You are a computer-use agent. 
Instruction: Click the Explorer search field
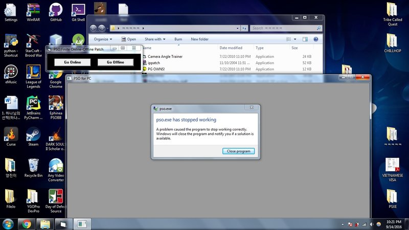(286, 28)
